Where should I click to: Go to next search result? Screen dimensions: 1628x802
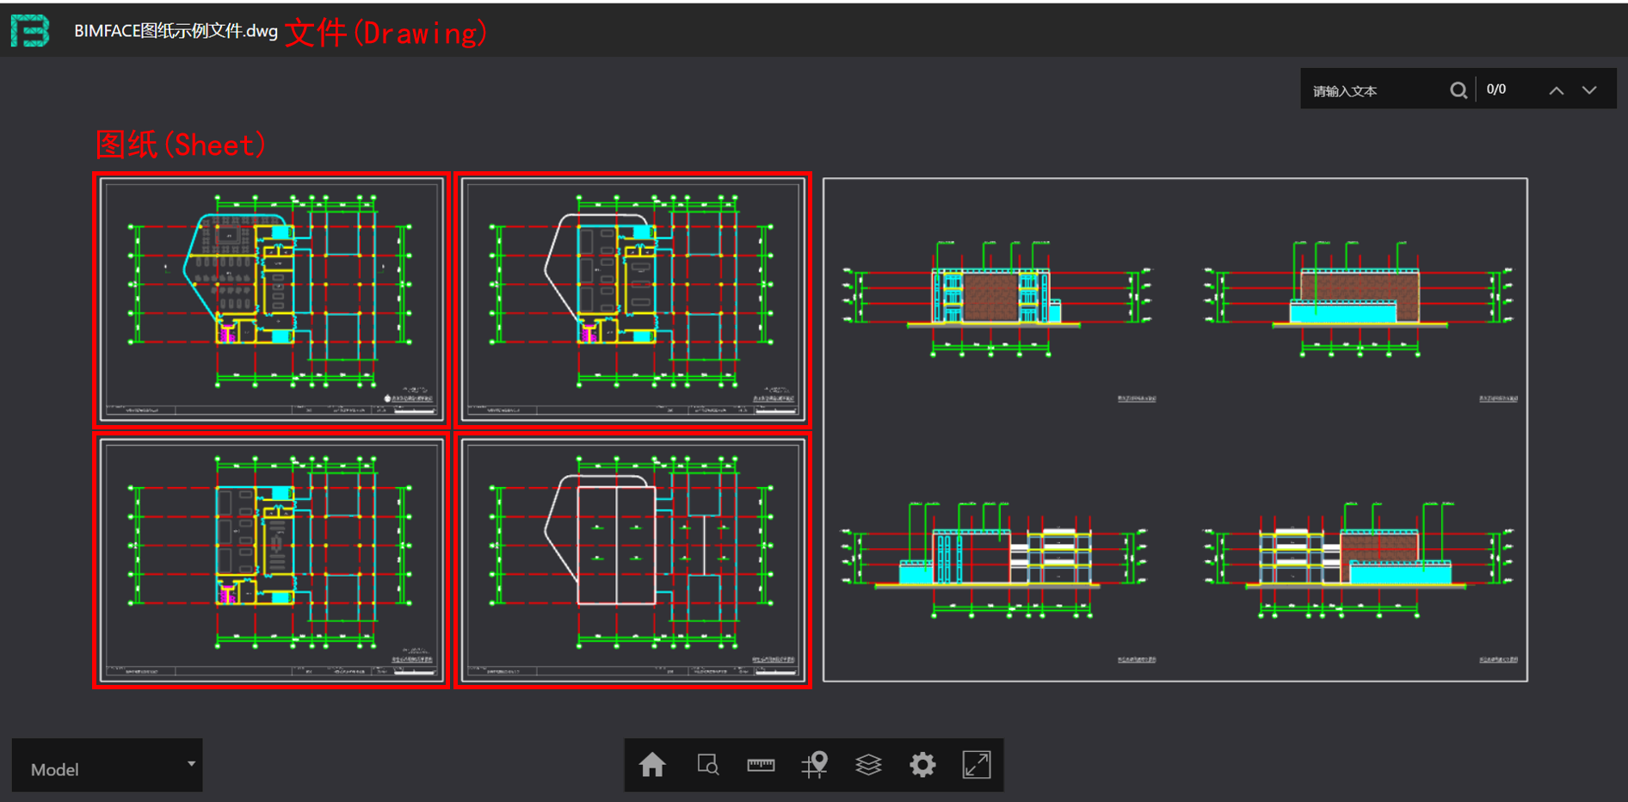coord(1589,90)
